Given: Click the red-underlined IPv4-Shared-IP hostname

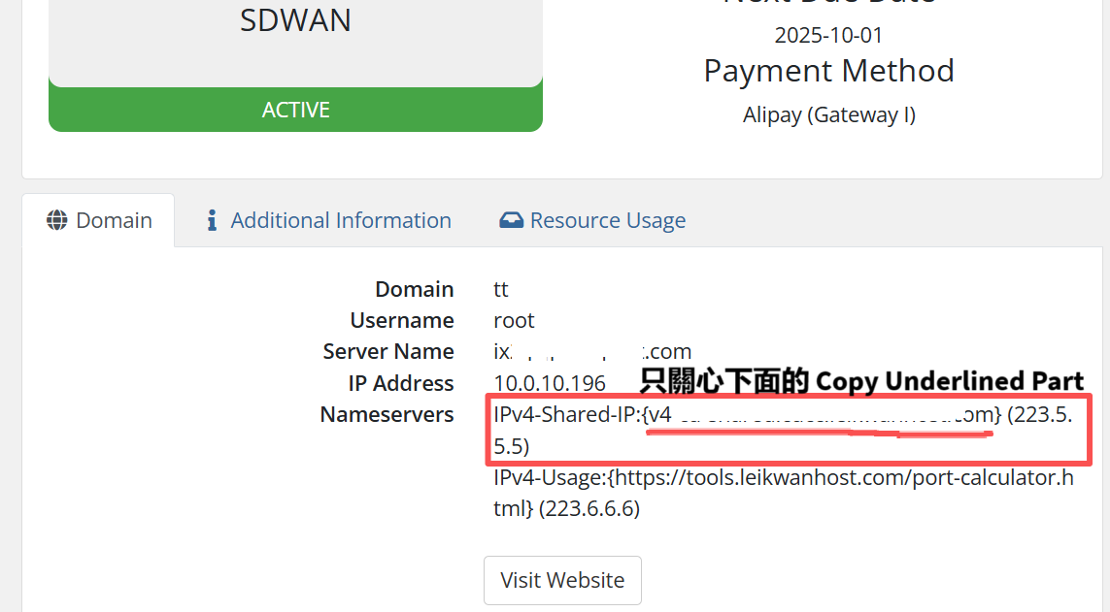Looking at the screenshot, I should [821, 415].
